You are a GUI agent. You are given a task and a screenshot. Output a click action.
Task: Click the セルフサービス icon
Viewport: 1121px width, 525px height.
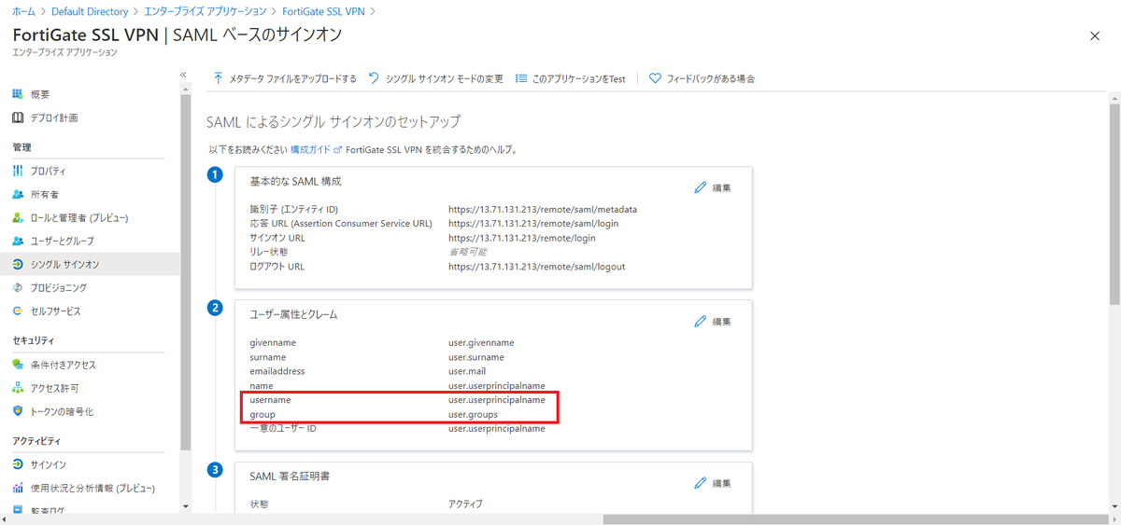(18, 311)
